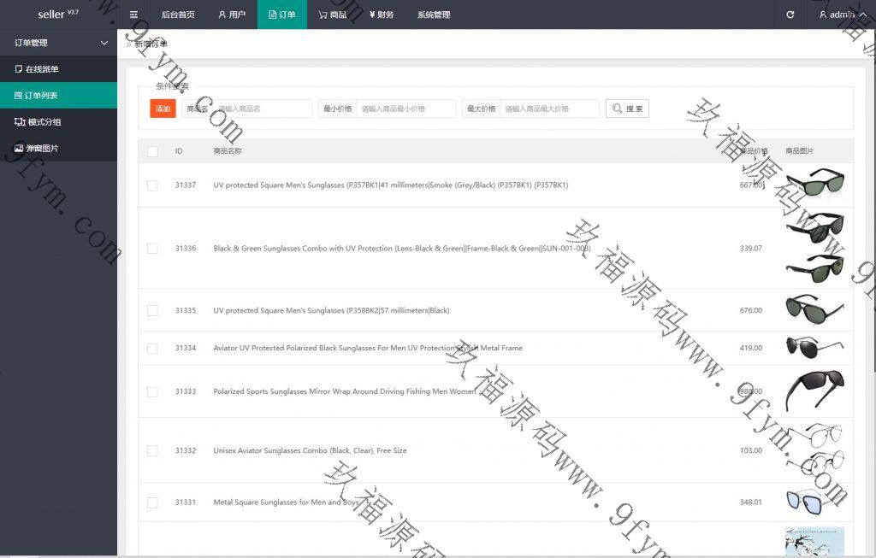
Task: Tick checkbox for product ID 31333
Action: (x=152, y=391)
